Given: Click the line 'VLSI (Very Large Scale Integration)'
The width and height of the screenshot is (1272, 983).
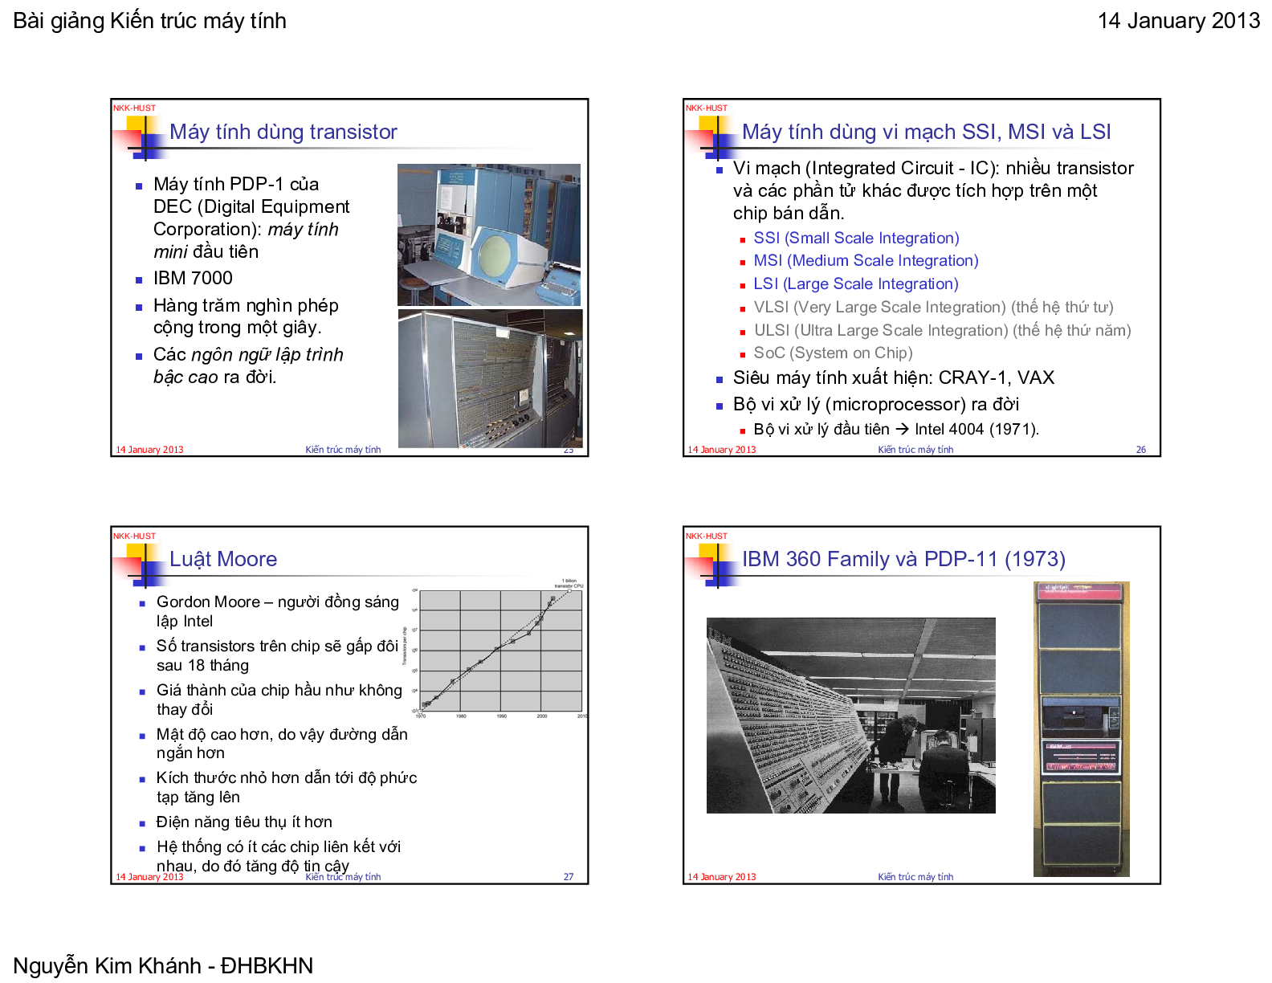Looking at the screenshot, I should (933, 307).
